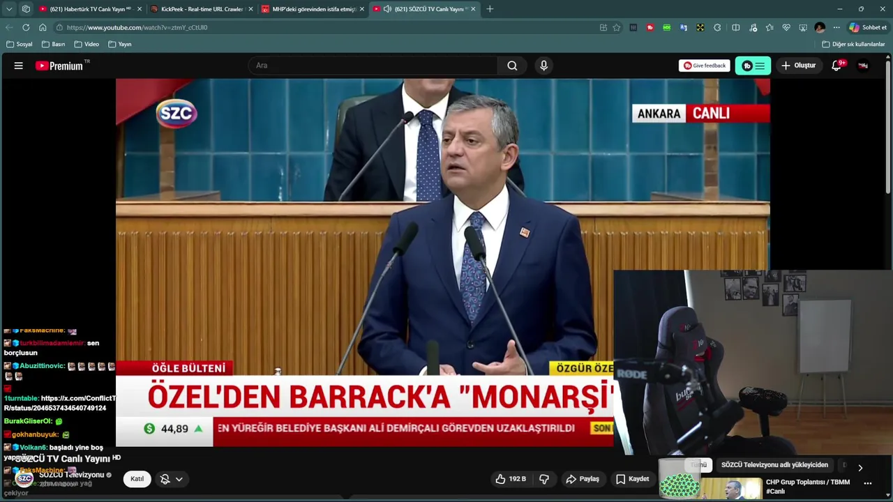
Task: Share the video via Paylaş
Action: click(x=583, y=479)
